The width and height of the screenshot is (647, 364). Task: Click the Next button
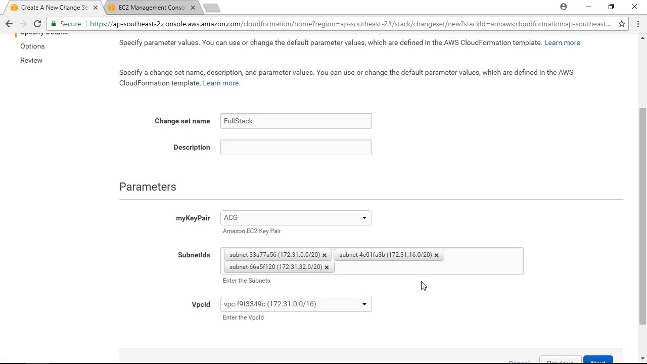coord(598,361)
